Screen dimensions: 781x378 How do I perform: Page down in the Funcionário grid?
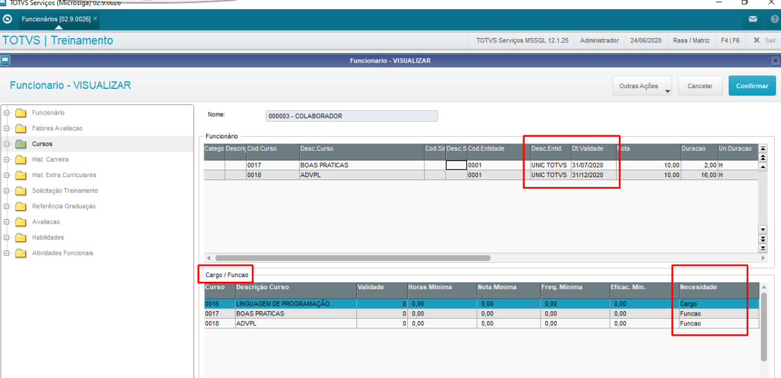pyautogui.click(x=763, y=239)
